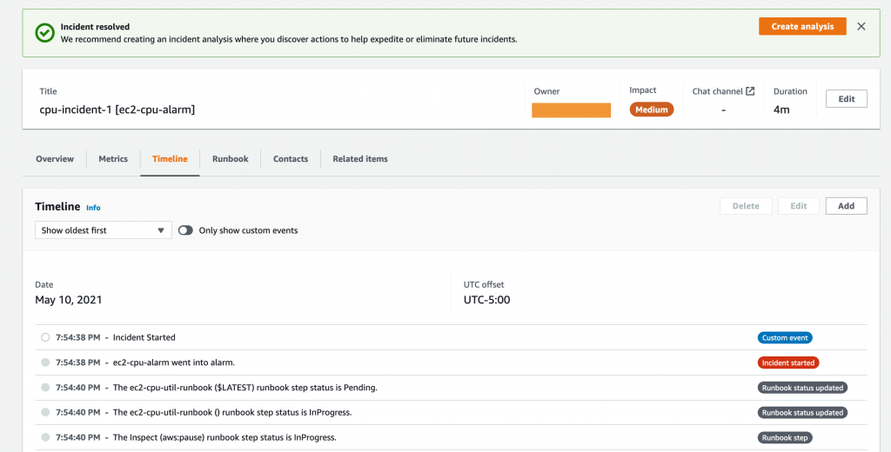Open the Related items tab
Viewport: 891px width, 452px height.
coord(360,159)
